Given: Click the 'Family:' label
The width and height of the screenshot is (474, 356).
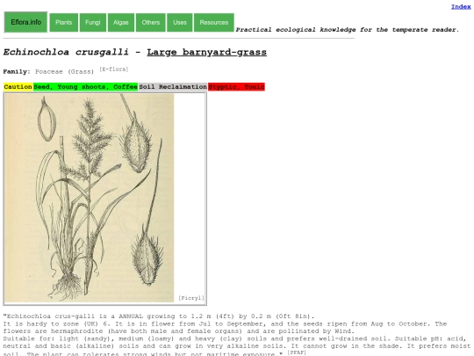Looking at the screenshot, I should [17, 72].
